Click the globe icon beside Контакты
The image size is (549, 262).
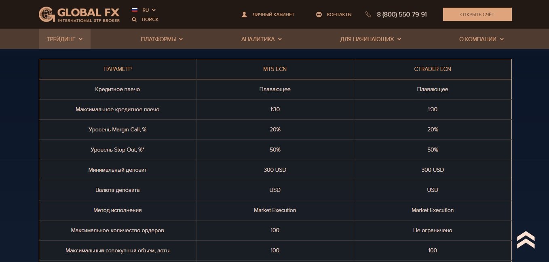[x=319, y=15]
